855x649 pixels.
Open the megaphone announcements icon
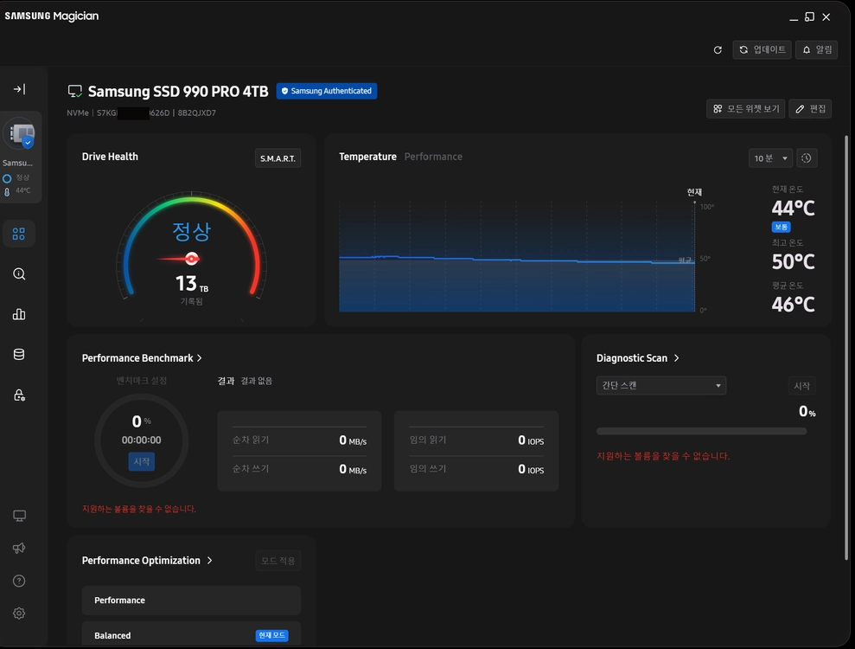19,548
